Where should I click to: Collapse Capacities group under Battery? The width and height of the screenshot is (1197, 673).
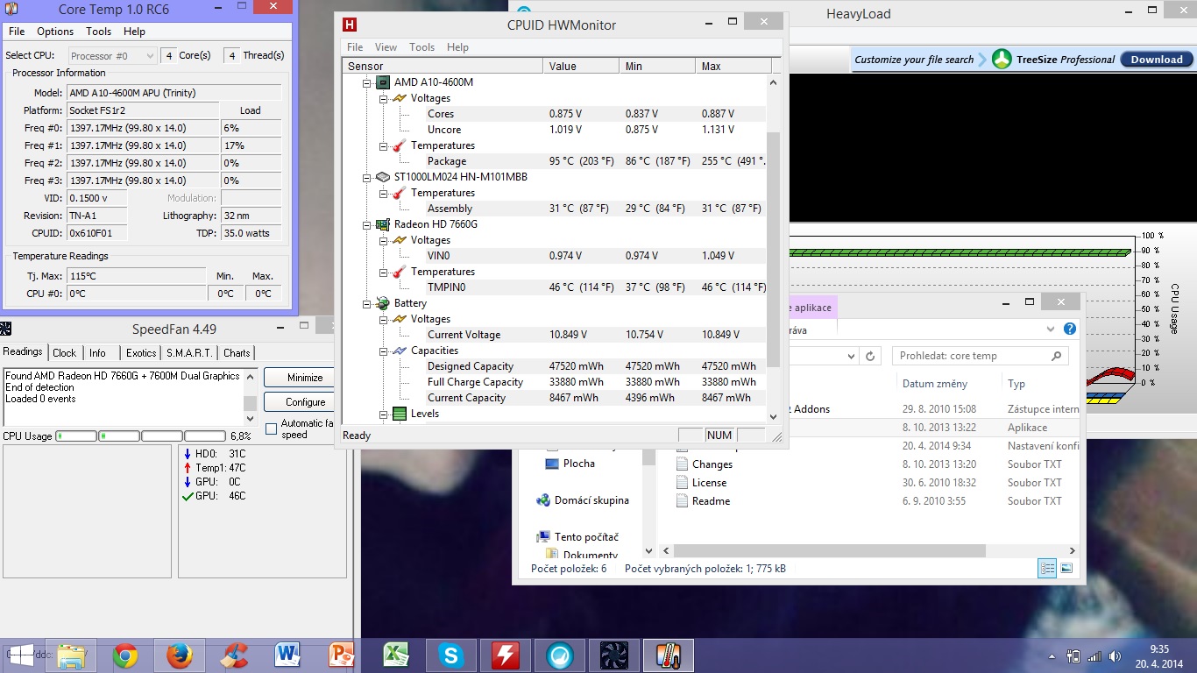[383, 351]
